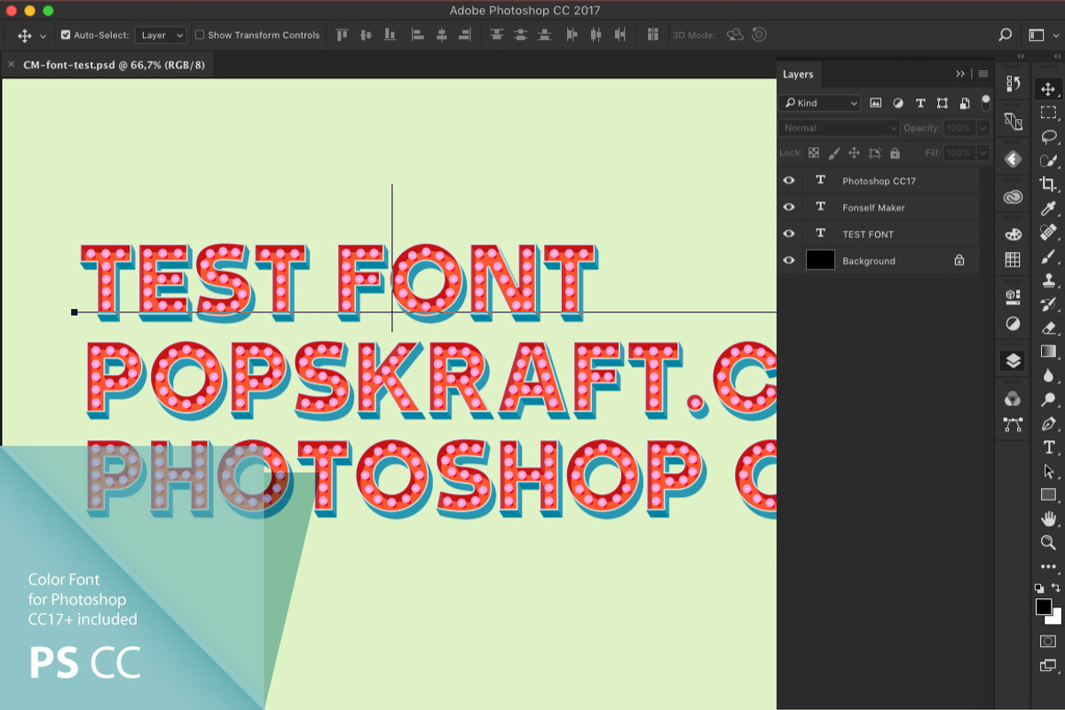1065x710 pixels.
Task: Select the Eraser tool
Action: pos(1048,327)
